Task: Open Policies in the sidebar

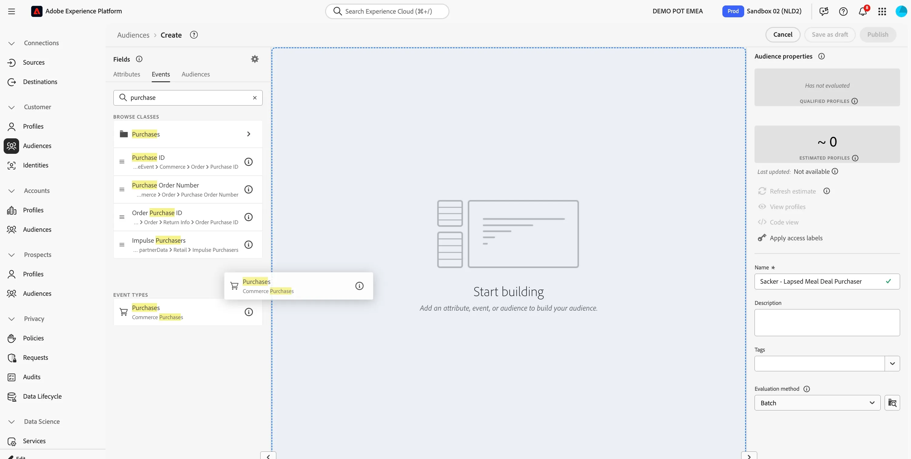Action: click(33, 338)
